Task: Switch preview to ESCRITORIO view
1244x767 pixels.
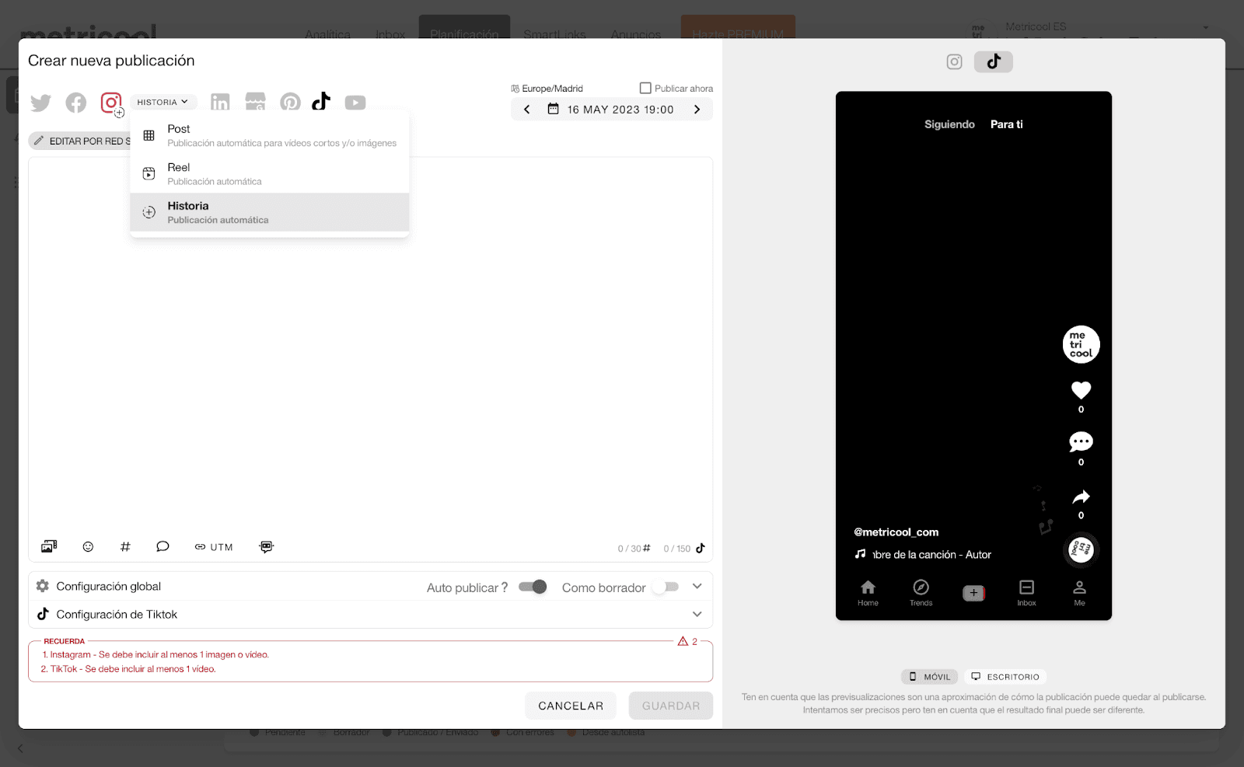Action: [x=1005, y=677]
